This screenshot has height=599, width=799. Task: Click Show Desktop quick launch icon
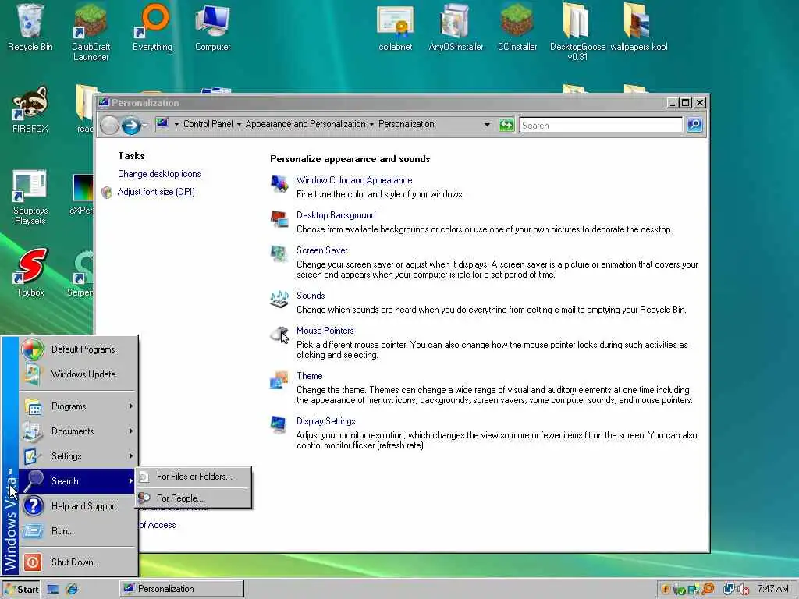point(52,589)
